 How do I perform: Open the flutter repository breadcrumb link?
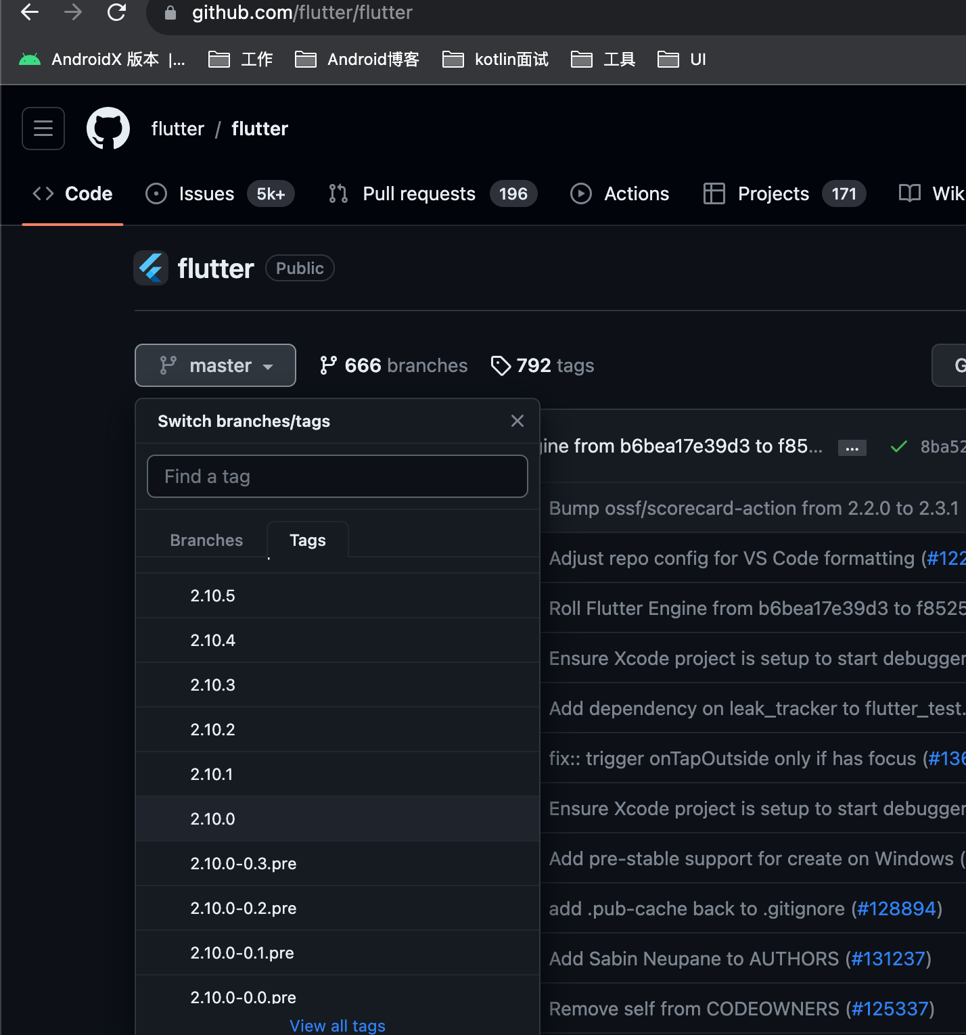[x=260, y=129]
